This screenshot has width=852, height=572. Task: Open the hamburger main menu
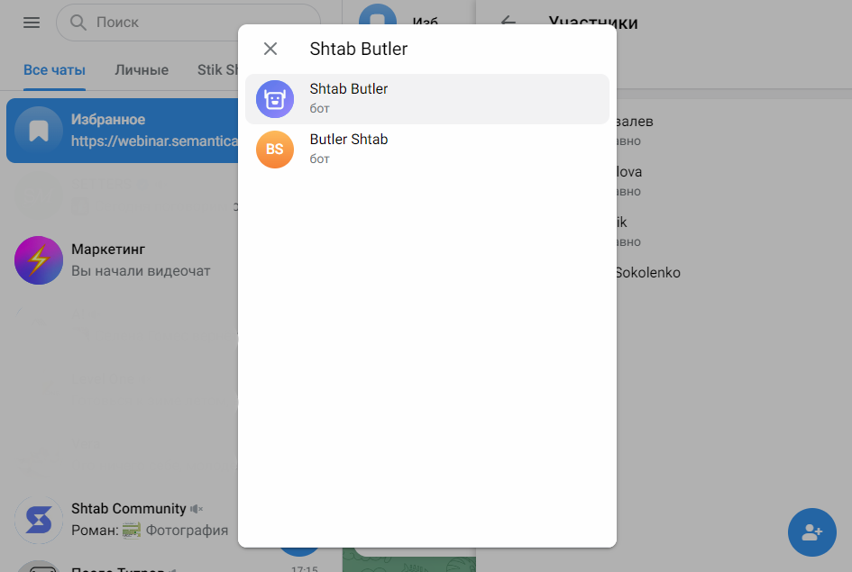32,23
